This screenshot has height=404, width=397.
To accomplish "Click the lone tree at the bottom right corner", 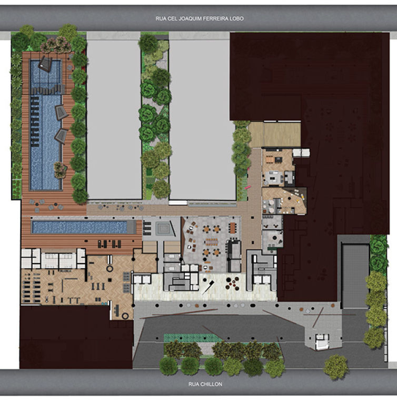I will click(x=336, y=367).
